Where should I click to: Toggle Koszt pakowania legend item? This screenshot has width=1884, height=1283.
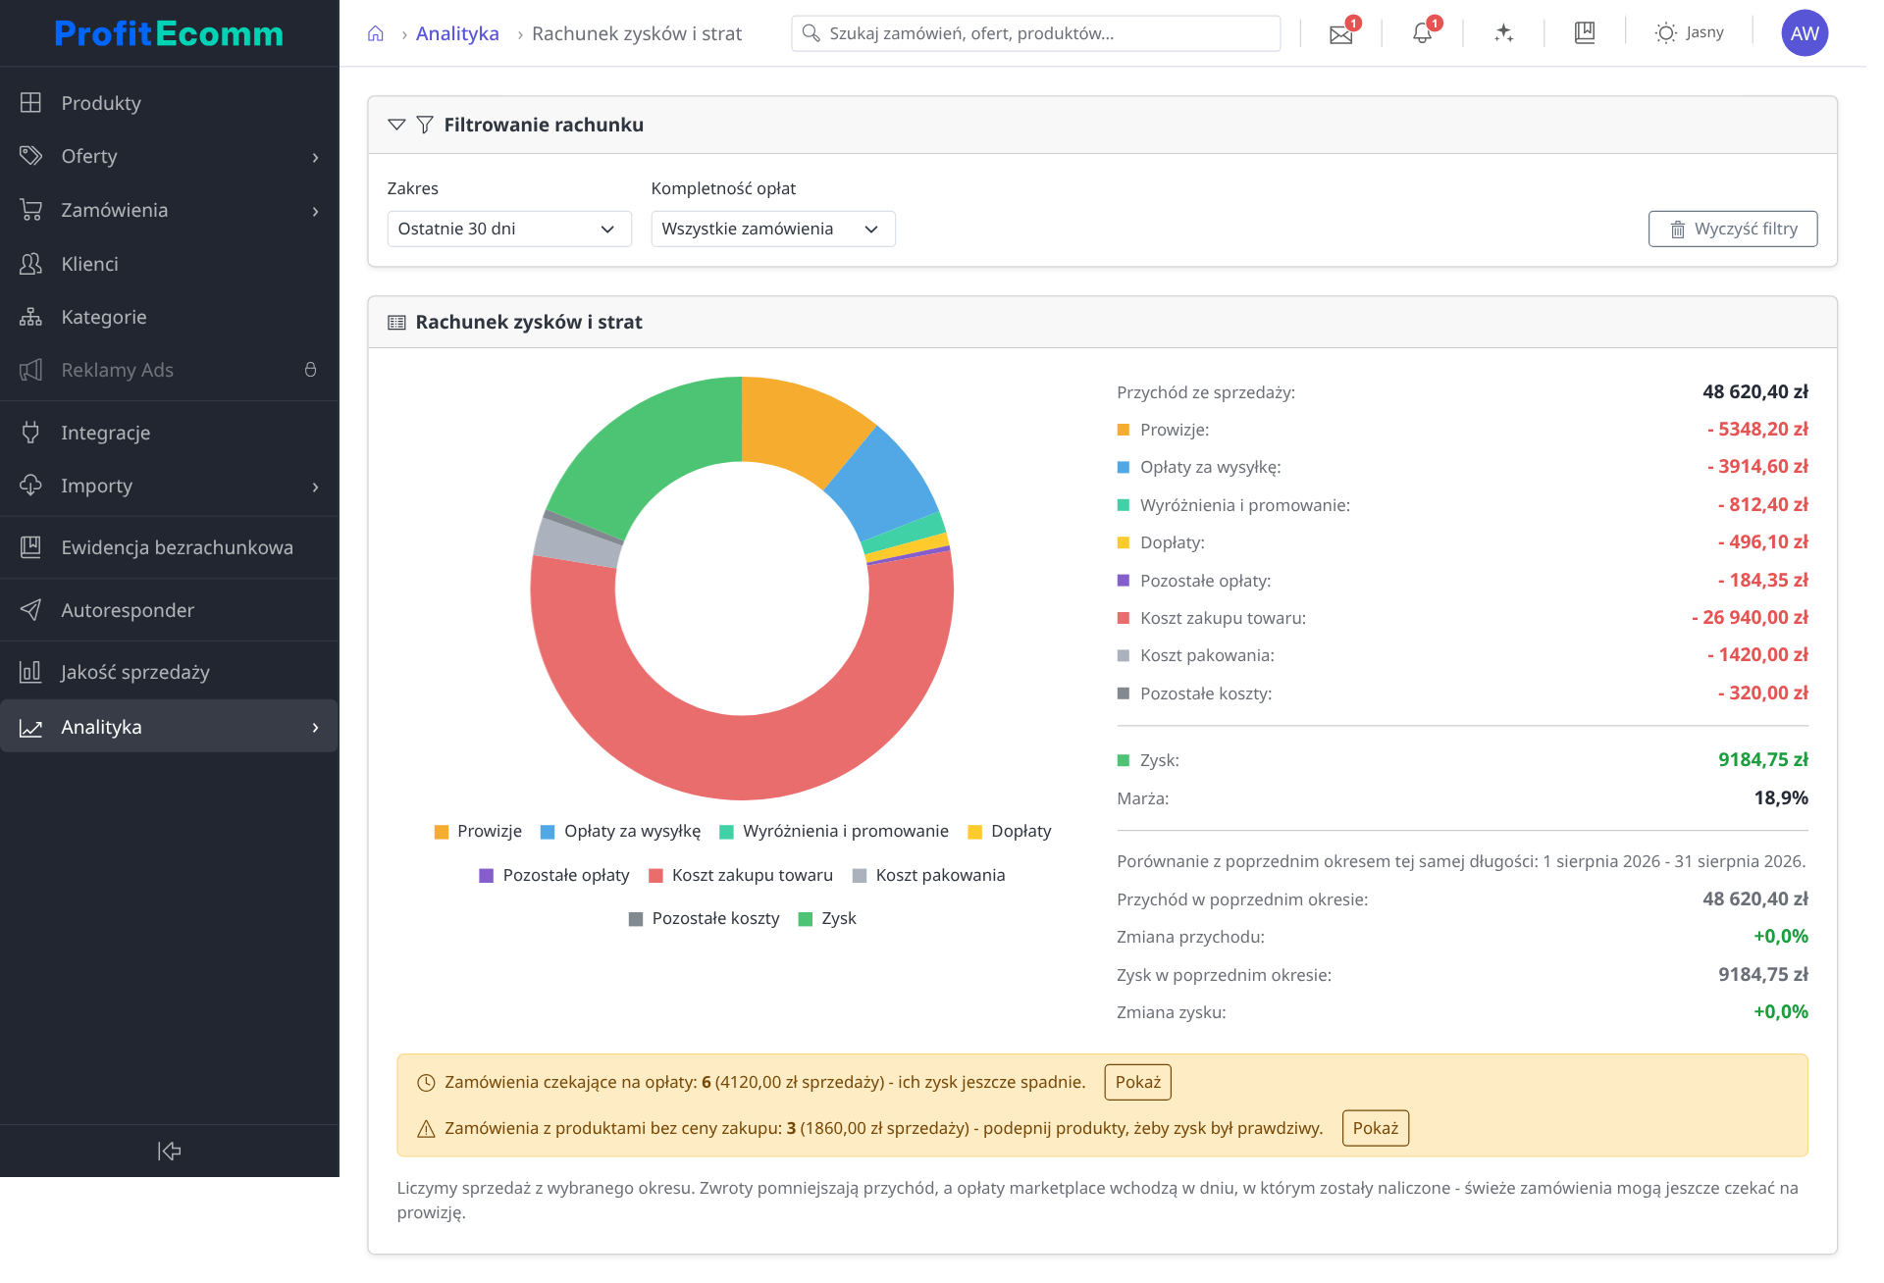pyautogui.click(x=928, y=875)
